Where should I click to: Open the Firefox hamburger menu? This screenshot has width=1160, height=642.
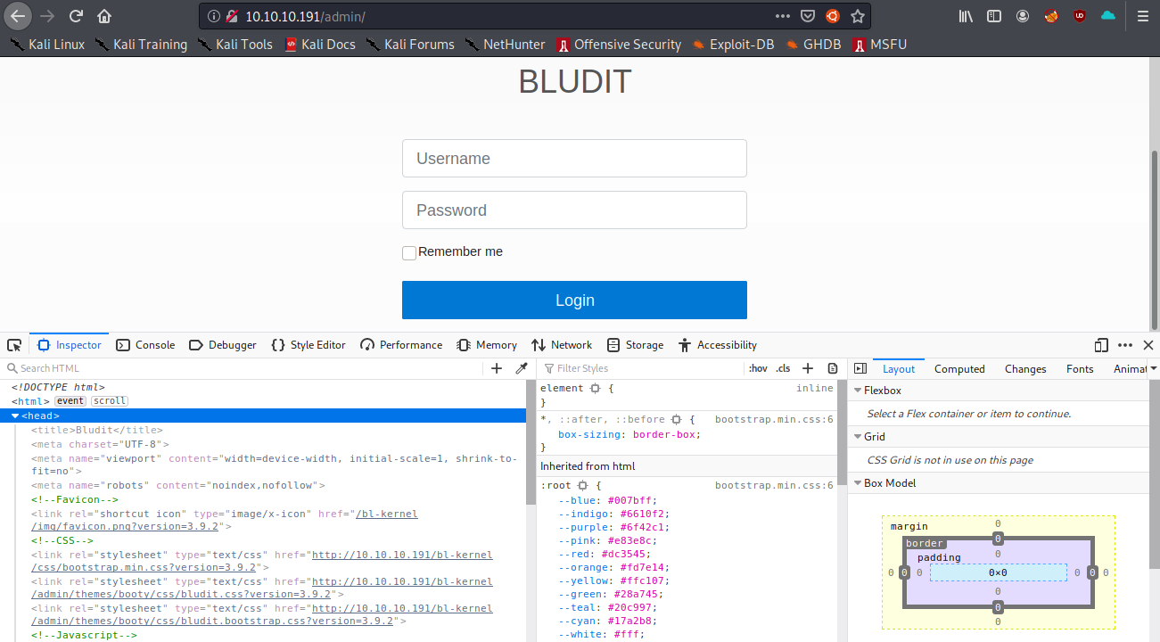pyautogui.click(x=1142, y=16)
